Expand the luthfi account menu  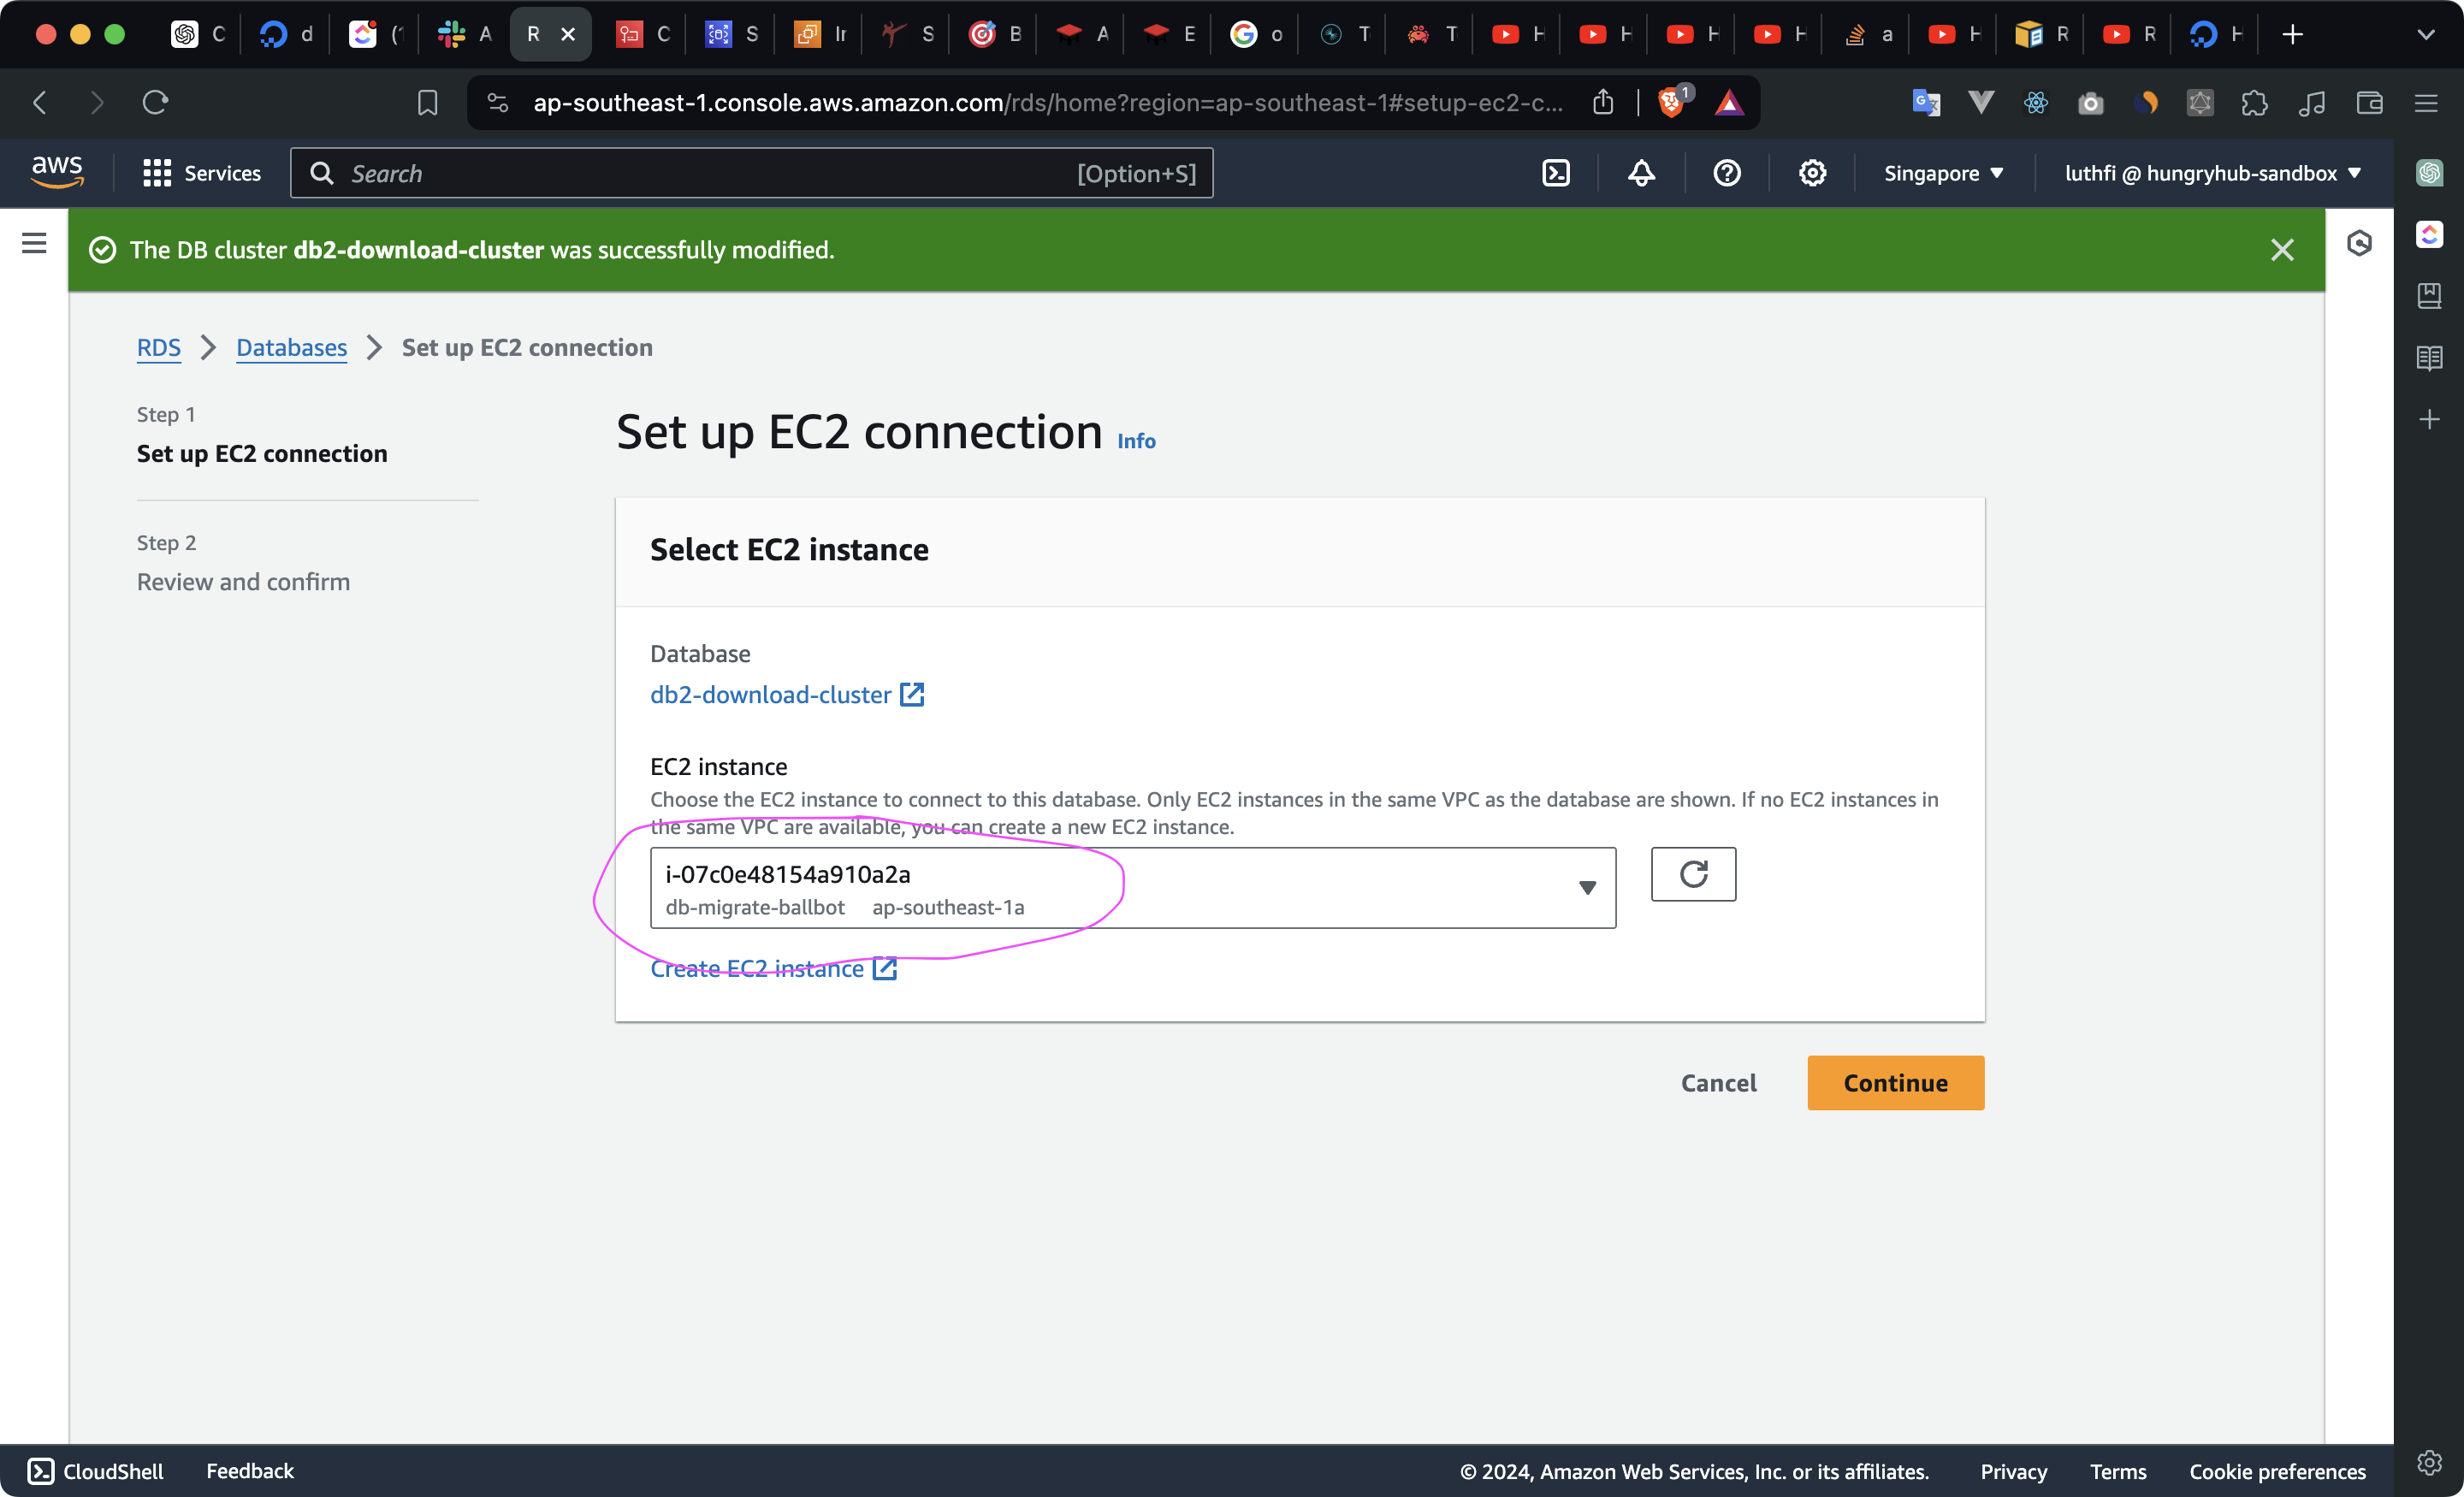point(2212,173)
